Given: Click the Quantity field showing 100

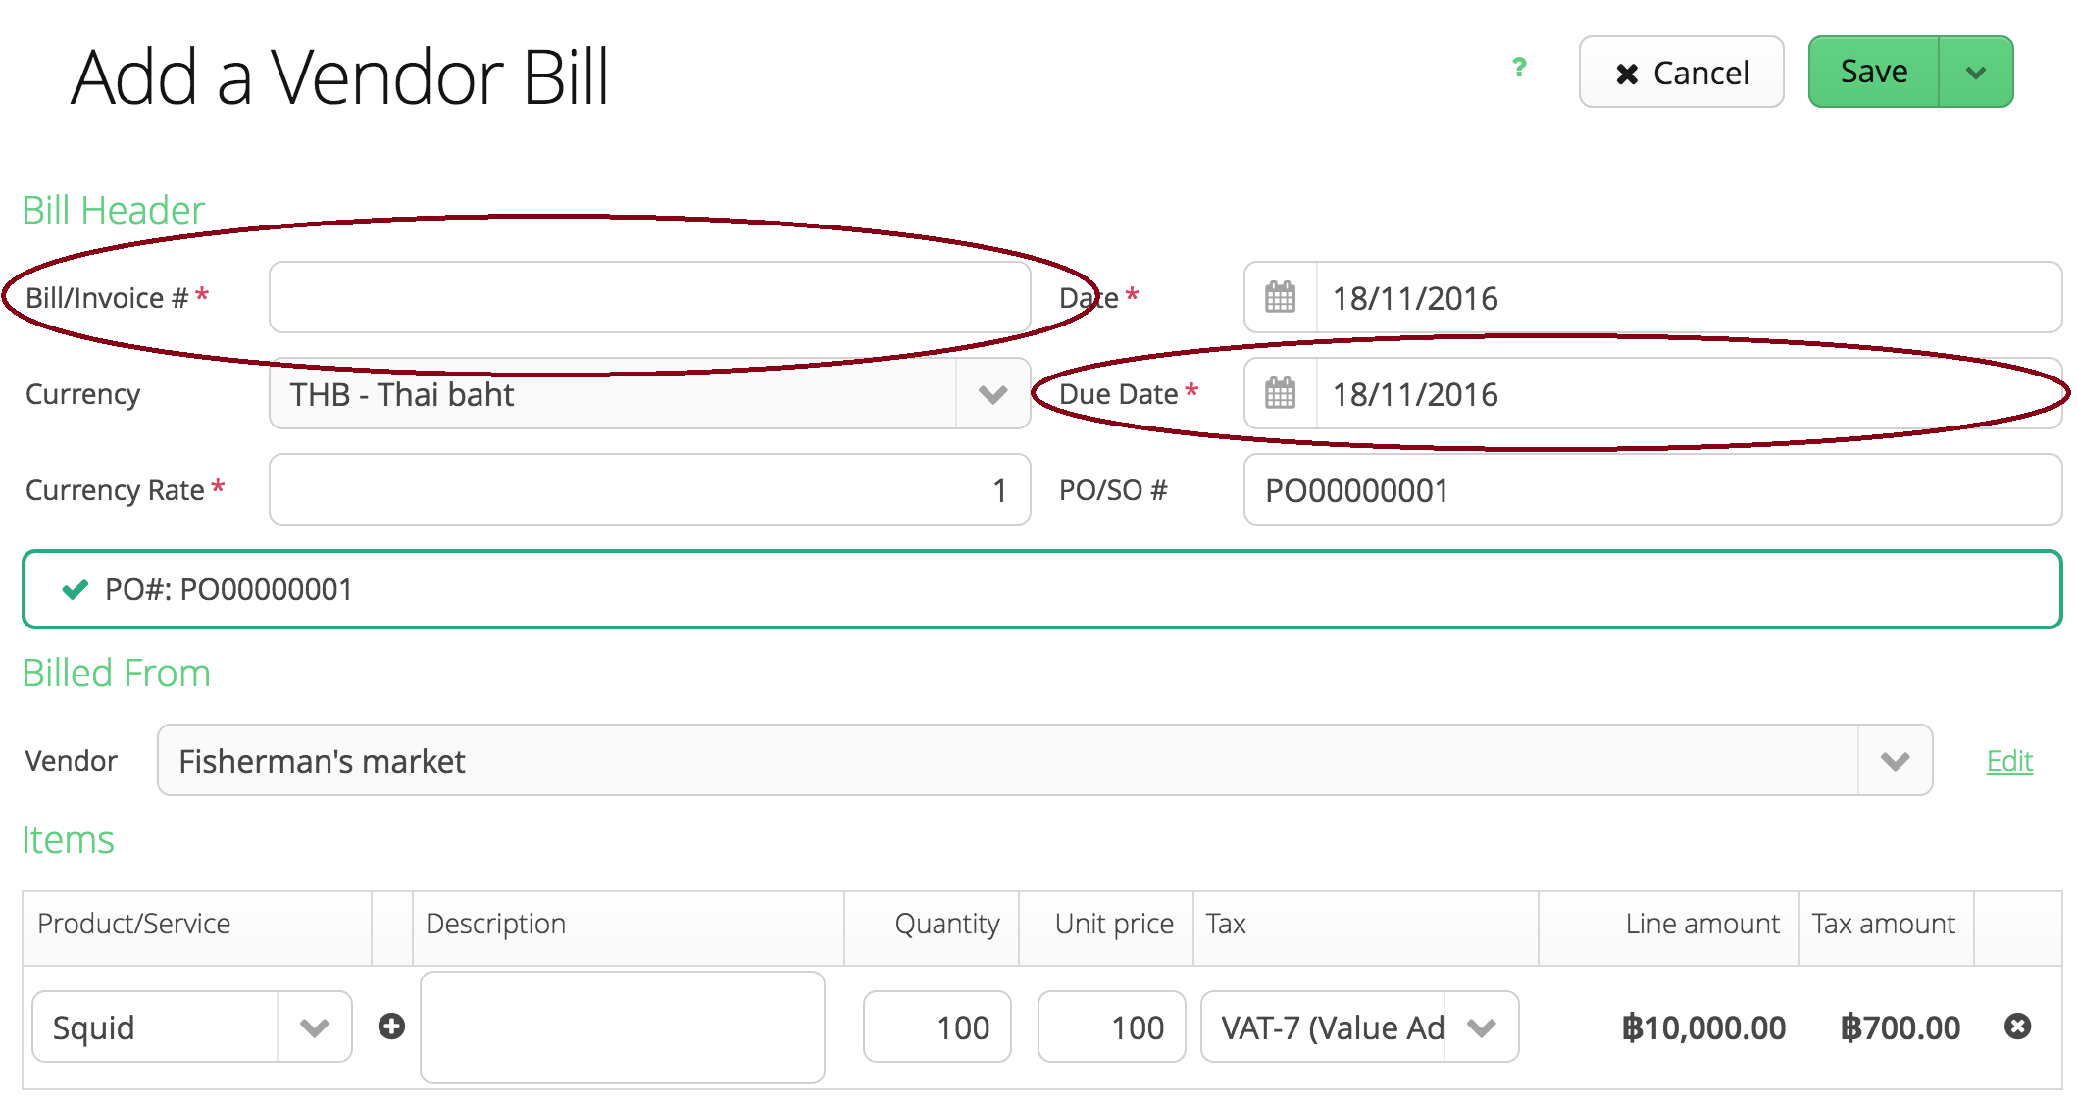Looking at the screenshot, I should (937, 1027).
